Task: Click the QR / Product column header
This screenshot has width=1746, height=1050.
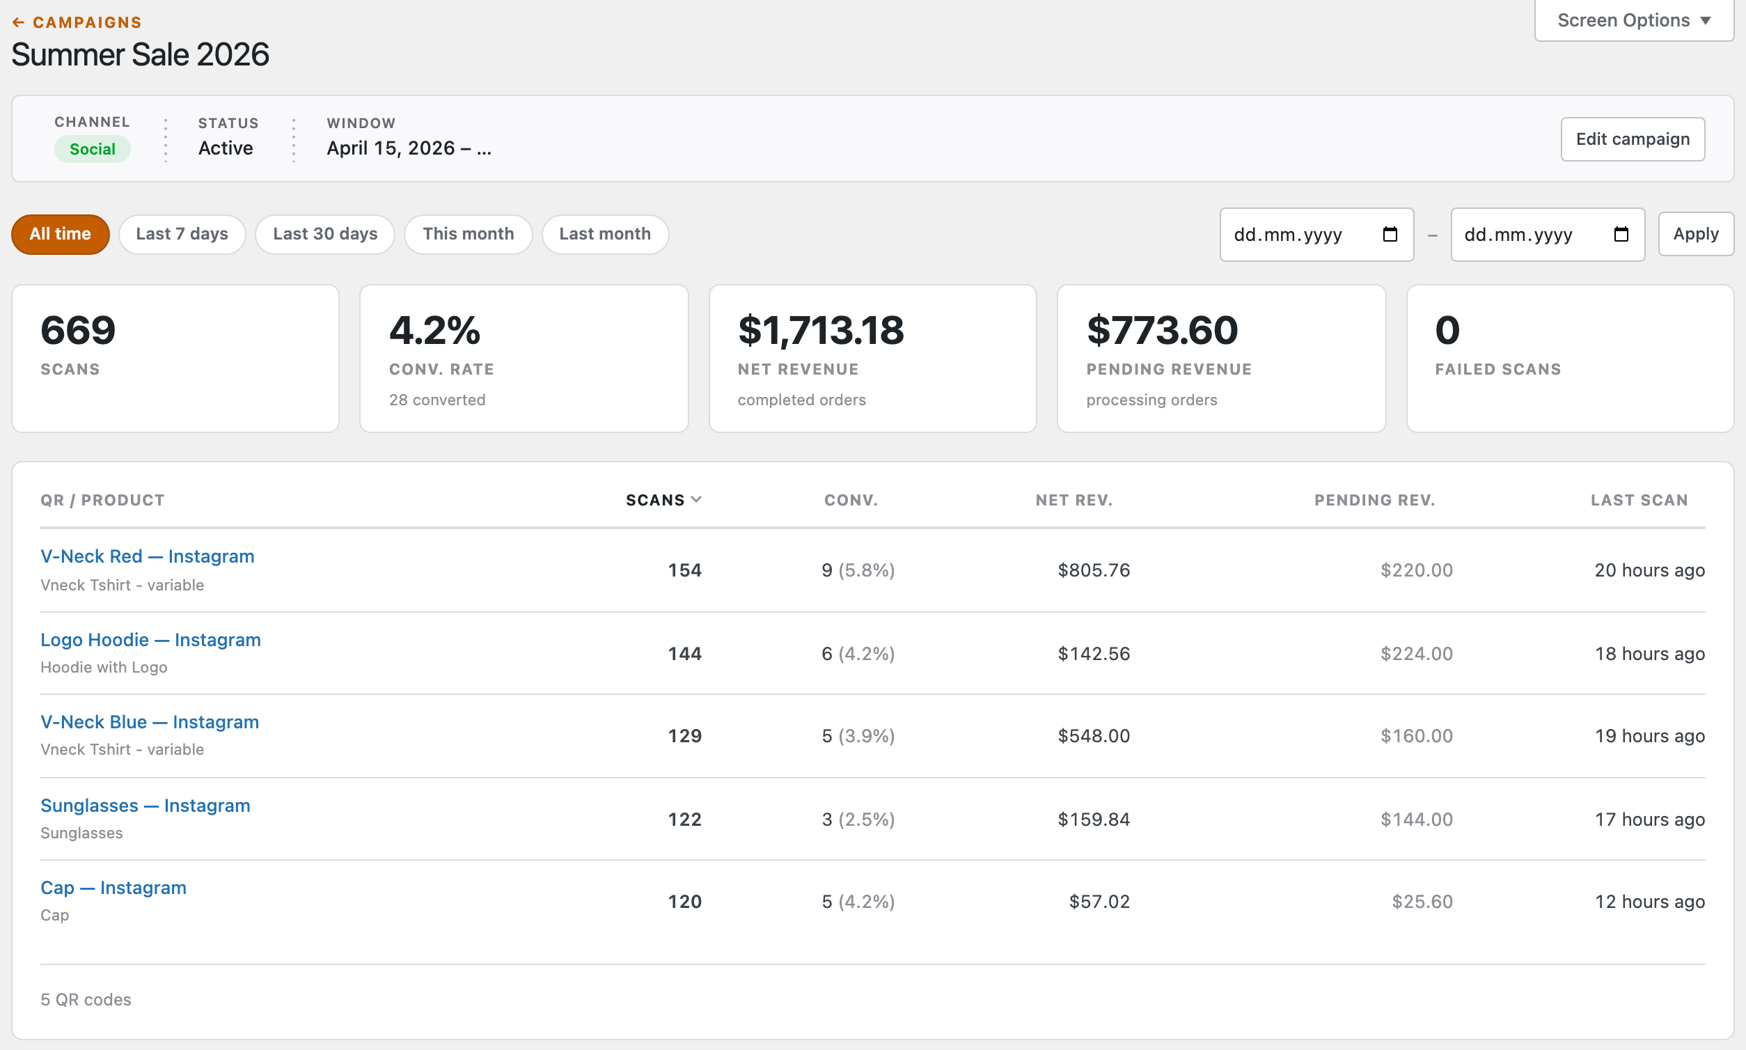Action: [x=102, y=499]
